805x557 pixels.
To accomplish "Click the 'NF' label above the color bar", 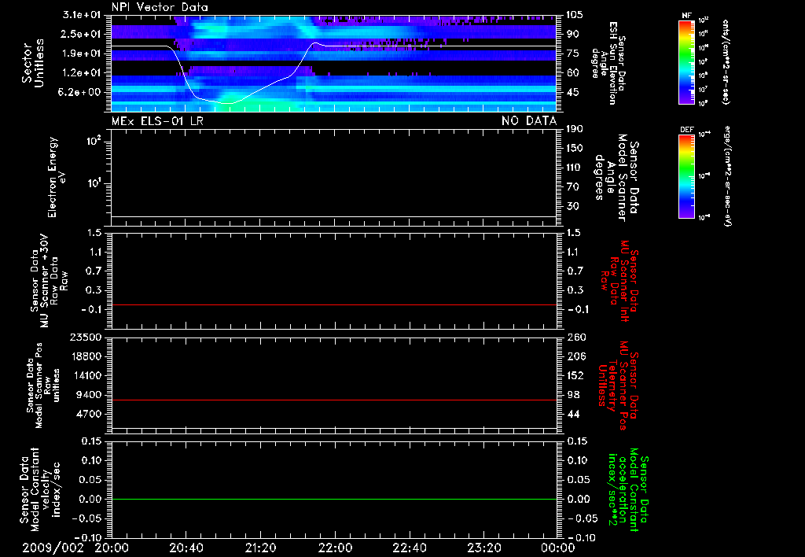I will coord(686,16).
